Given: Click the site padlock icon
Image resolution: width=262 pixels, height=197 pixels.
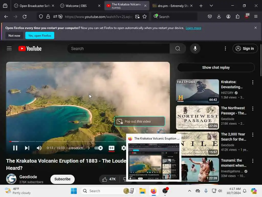Looking at the screenshot, I should [x=48, y=17].
